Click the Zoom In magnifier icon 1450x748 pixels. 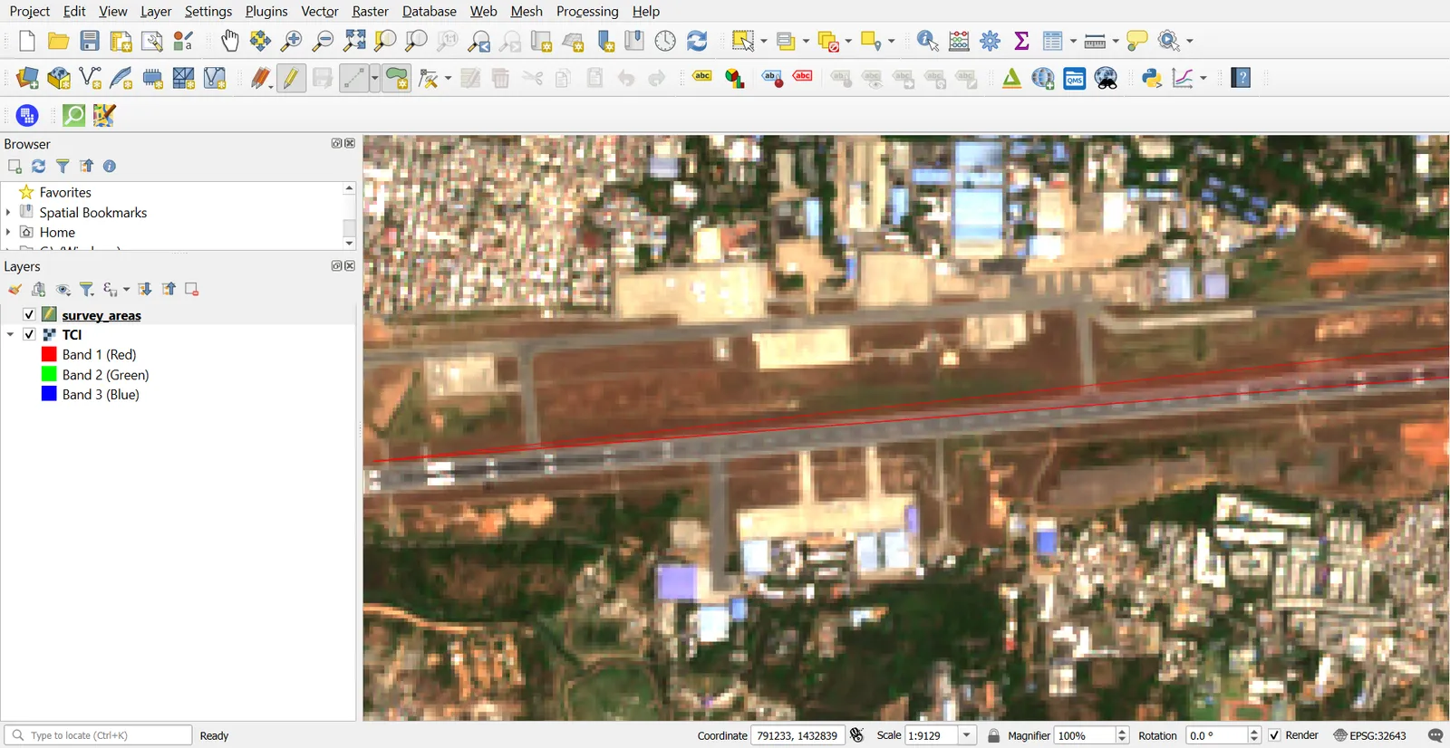292,41
